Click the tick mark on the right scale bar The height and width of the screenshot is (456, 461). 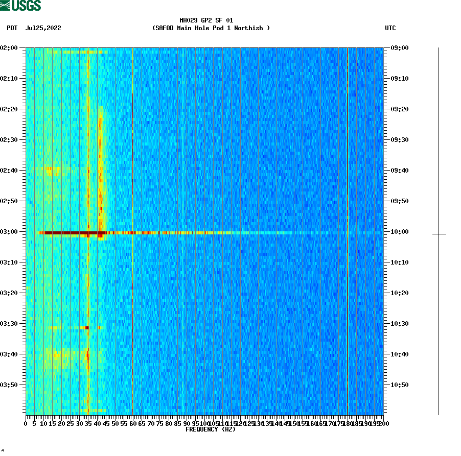[x=437, y=233]
